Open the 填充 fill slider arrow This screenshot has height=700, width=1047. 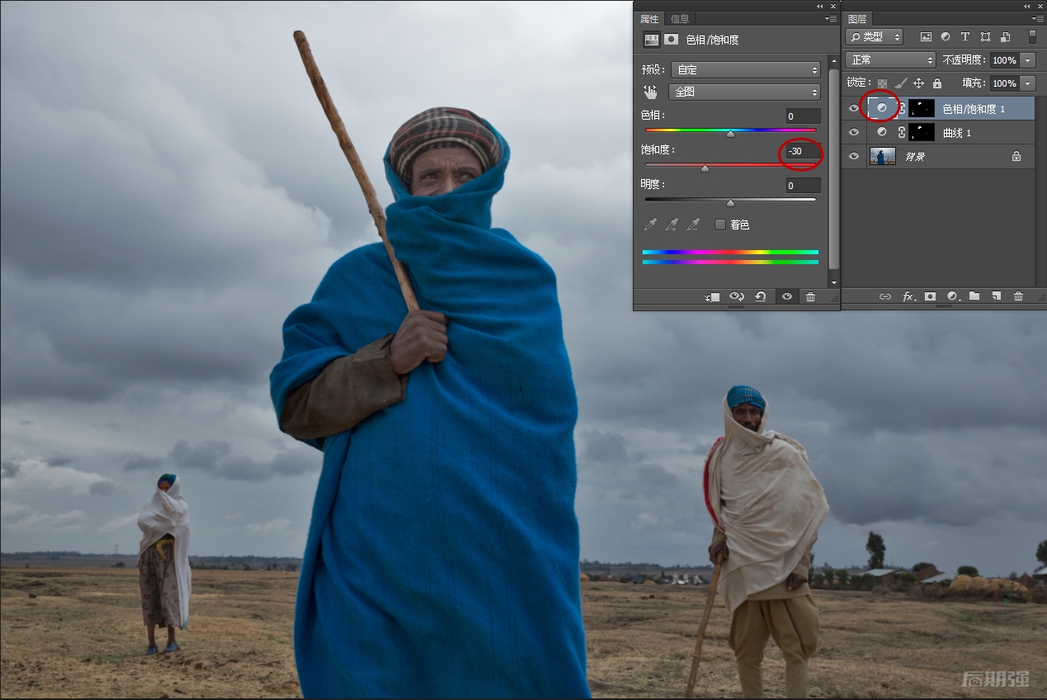click(1027, 83)
